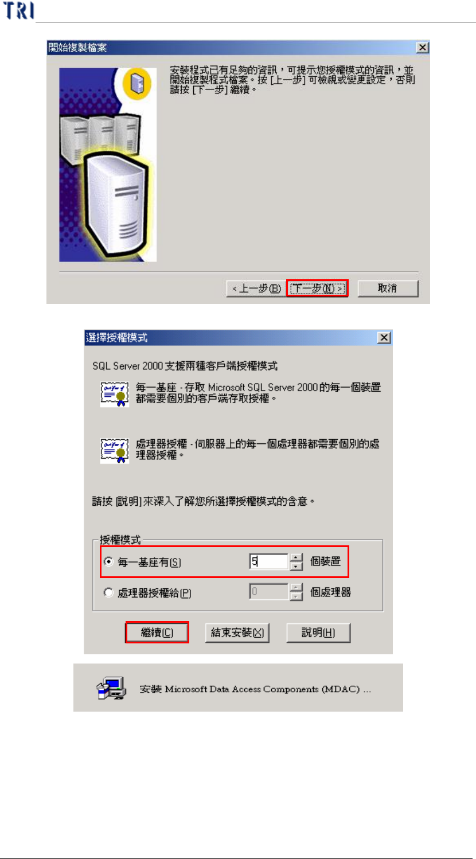This screenshot has width=476, height=859.
Task: Click the 下一步(N) next button
Action: (x=317, y=288)
